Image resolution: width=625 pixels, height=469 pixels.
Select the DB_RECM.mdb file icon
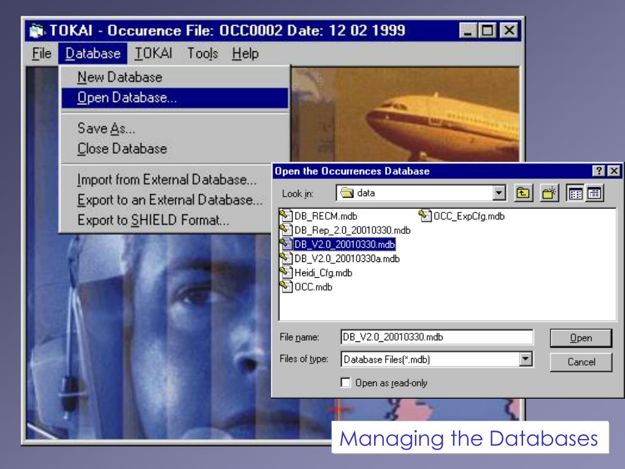[286, 216]
